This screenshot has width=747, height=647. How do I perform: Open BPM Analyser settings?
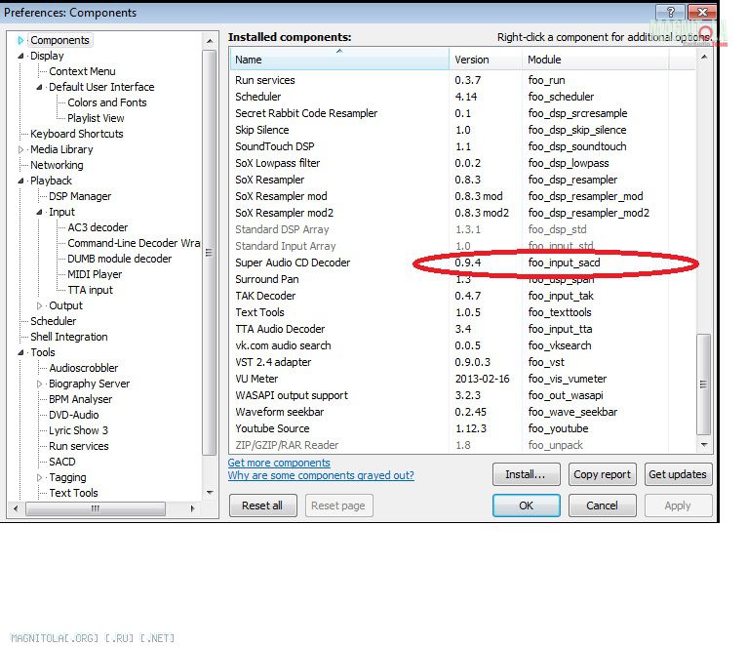point(81,399)
